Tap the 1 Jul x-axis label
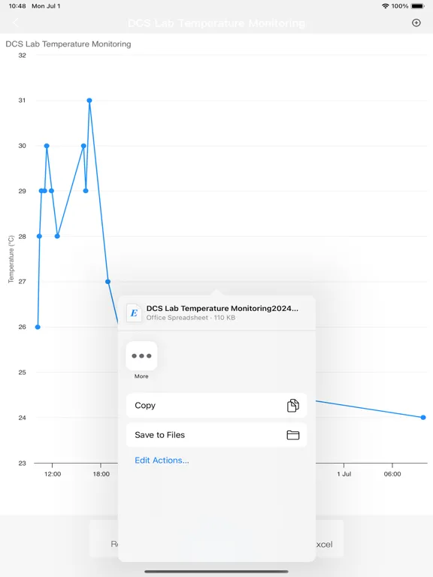Image resolution: width=433 pixels, height=577 pixels. [x=344, y=474]
